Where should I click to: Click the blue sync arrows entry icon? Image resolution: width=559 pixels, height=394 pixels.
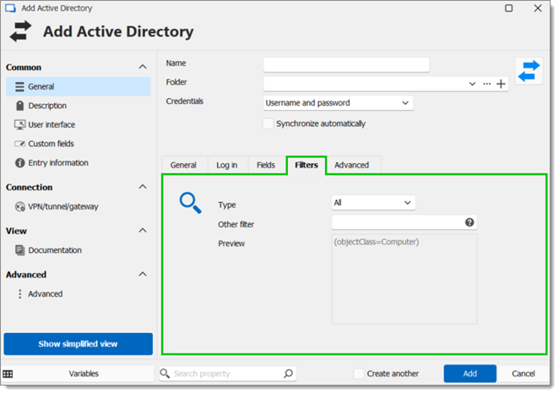529,71
